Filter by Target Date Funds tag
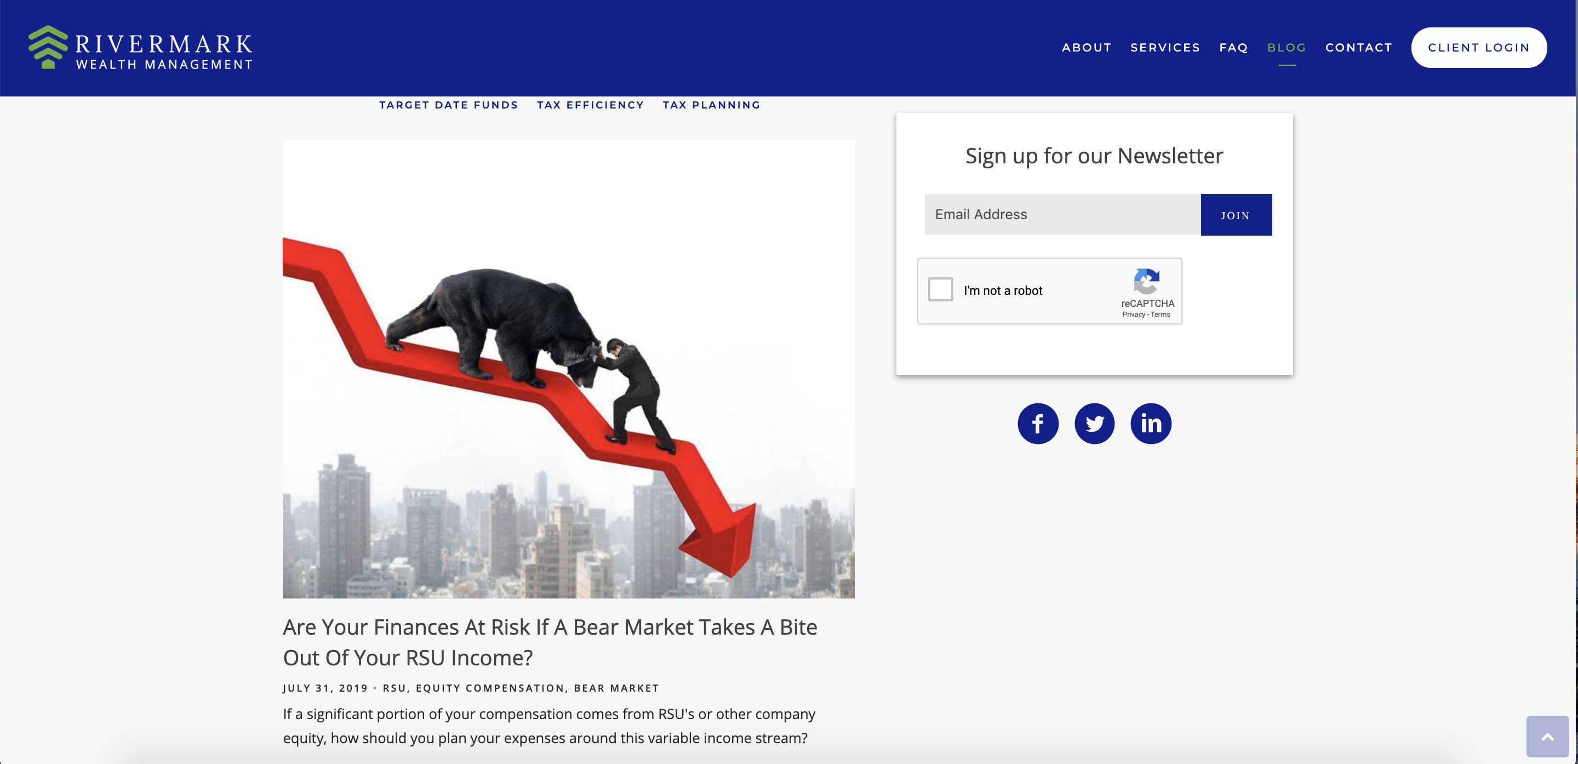The height and width of the screenshot is (764, 1578). 448,105
